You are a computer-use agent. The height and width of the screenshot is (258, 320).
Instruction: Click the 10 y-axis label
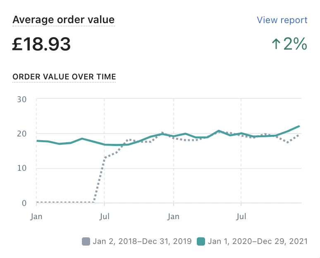pyautogui.click(x=22, y=168)
